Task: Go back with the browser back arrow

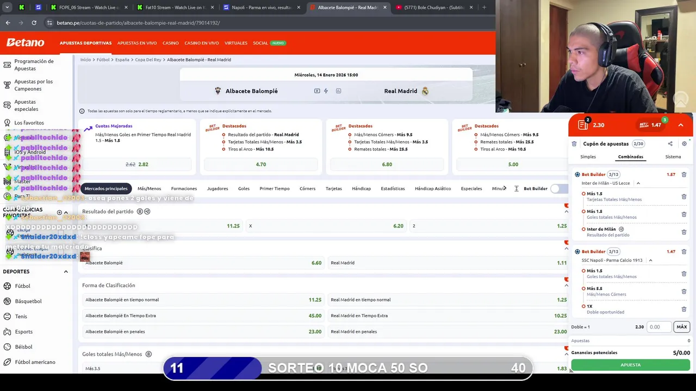Action: [8, 23]
